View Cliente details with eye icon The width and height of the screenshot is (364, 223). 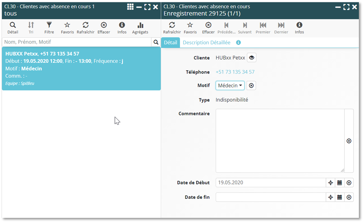(252, 58)
